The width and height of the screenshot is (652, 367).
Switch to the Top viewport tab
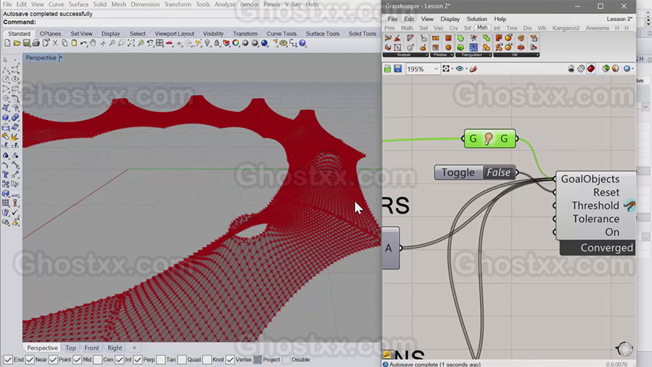(x=70, y=348)
